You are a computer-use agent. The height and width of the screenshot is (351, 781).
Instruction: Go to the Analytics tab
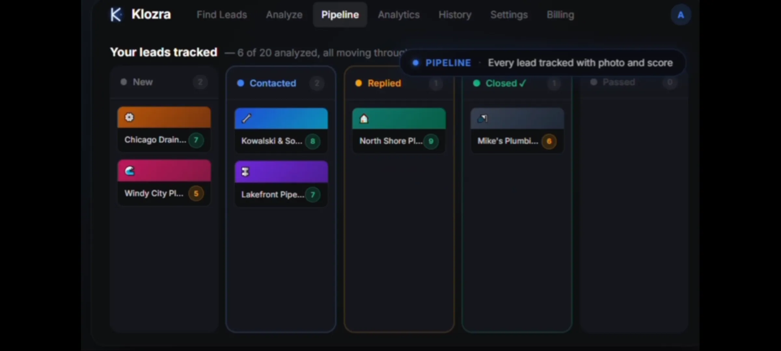(399, 15)
